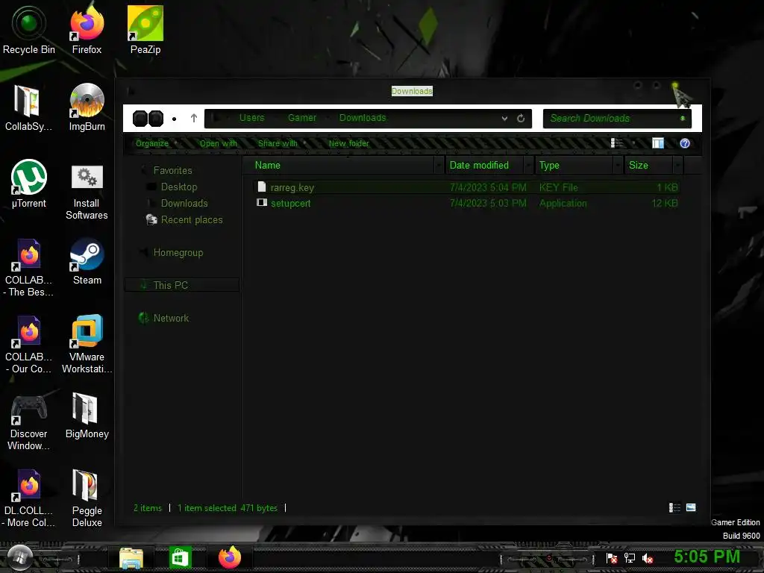Open Desktop under Favorites

[x=179, y=187]
